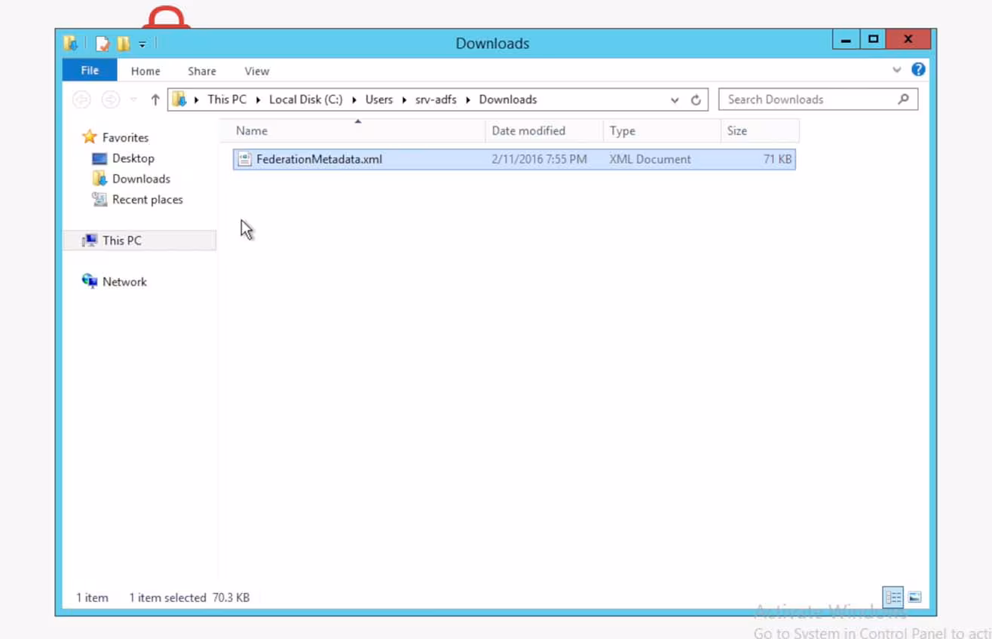
Task: Sort files by the Name column header
Action: coord(251,130)
